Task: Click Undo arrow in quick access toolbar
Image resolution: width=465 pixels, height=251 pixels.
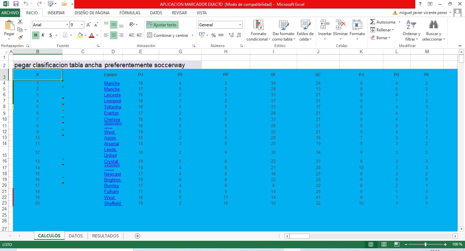Action: [x=26, y=4]
